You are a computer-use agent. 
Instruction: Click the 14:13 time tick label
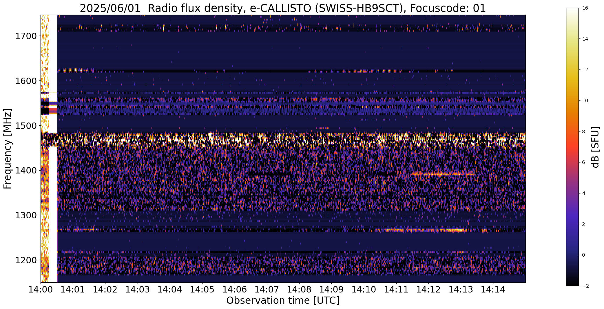(461, 290)
